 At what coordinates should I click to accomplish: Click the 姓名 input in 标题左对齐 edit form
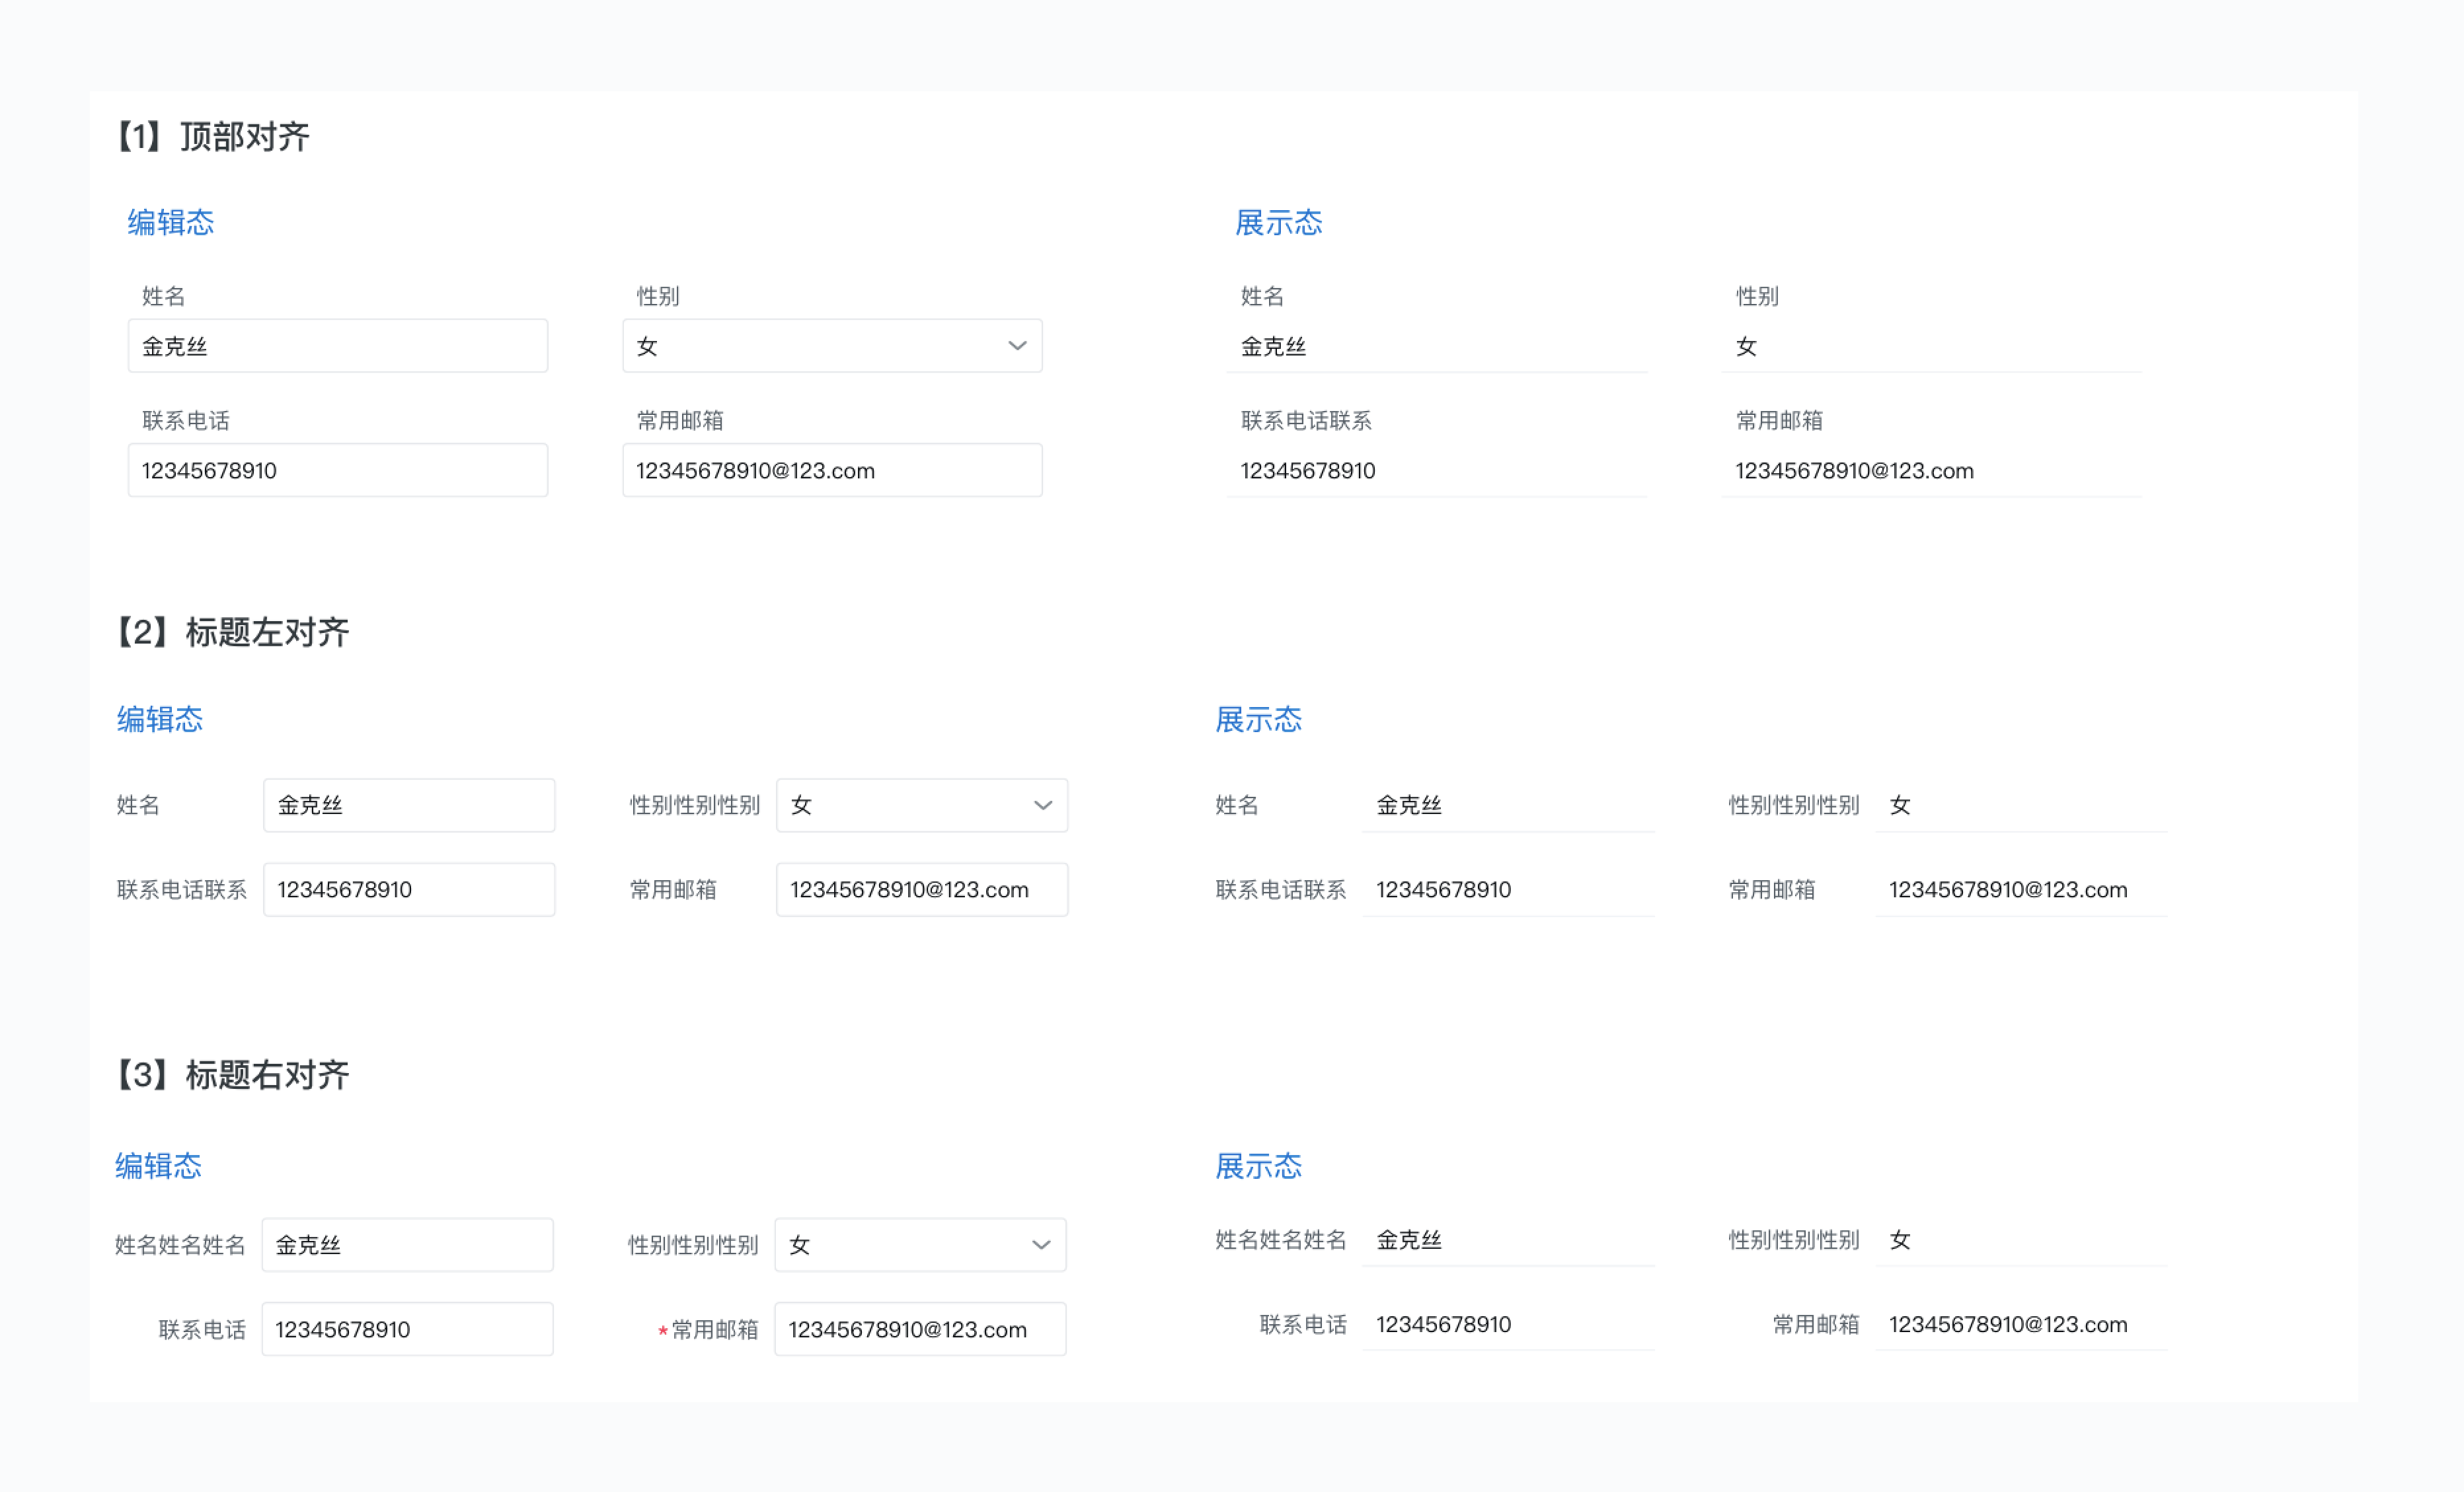[408, 805]
